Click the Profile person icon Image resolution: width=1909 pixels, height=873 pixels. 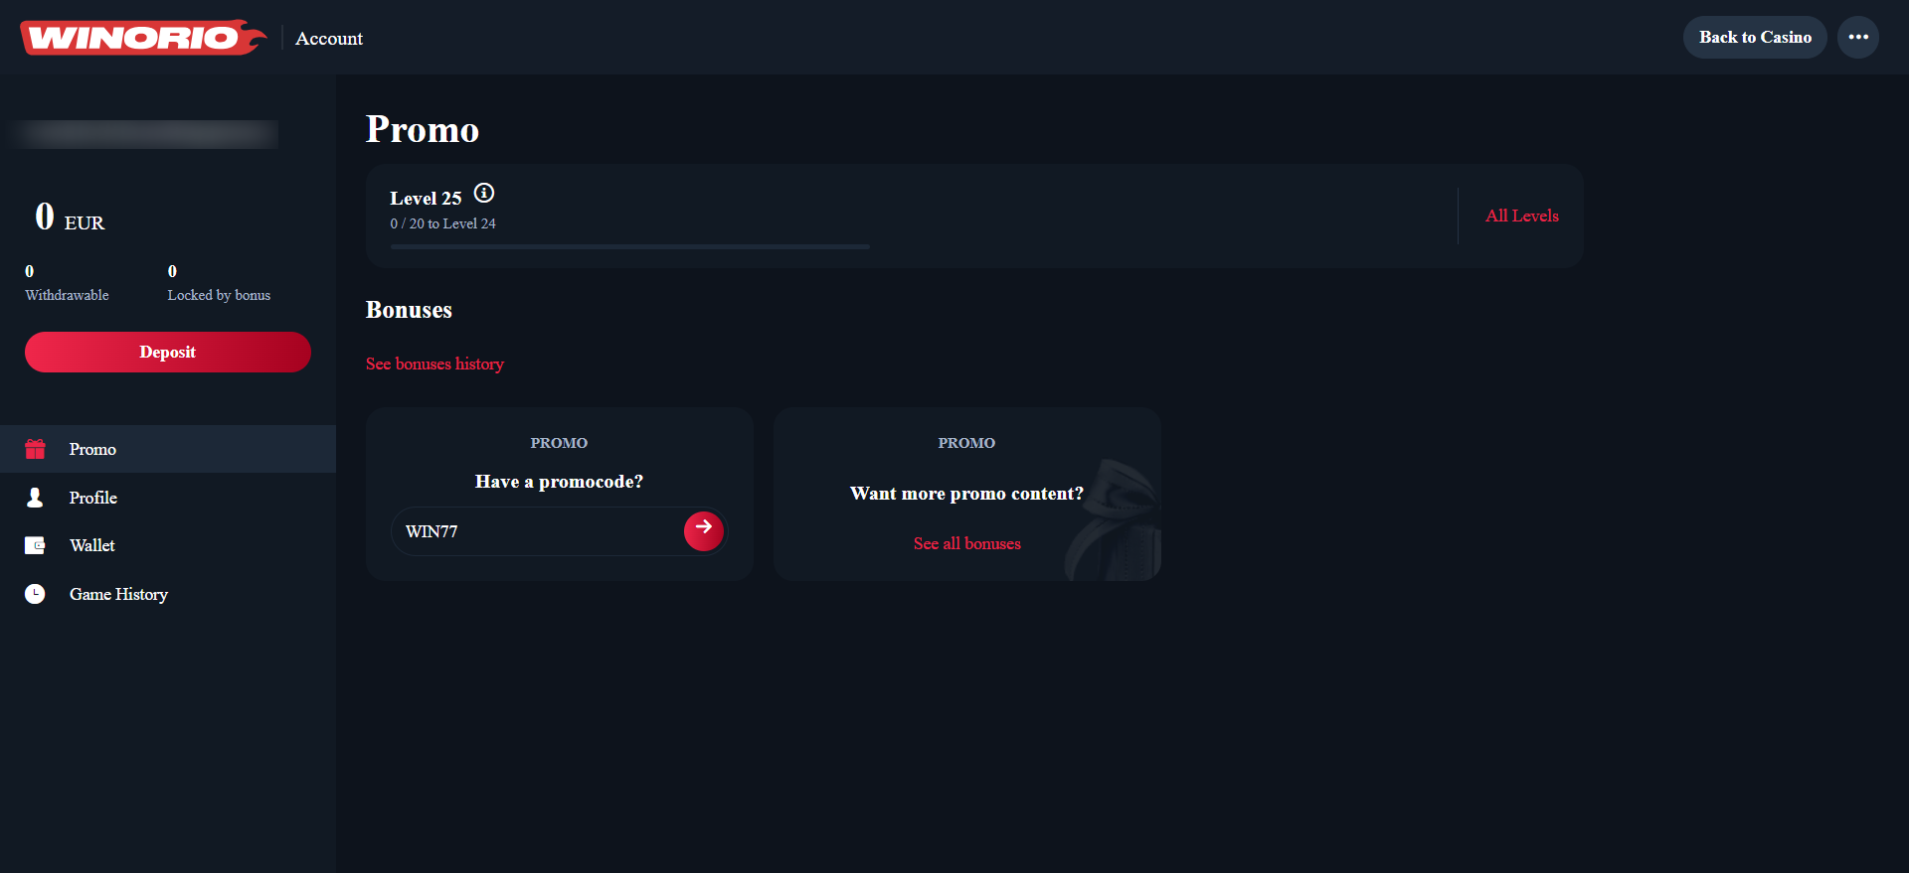pos(35,498)
